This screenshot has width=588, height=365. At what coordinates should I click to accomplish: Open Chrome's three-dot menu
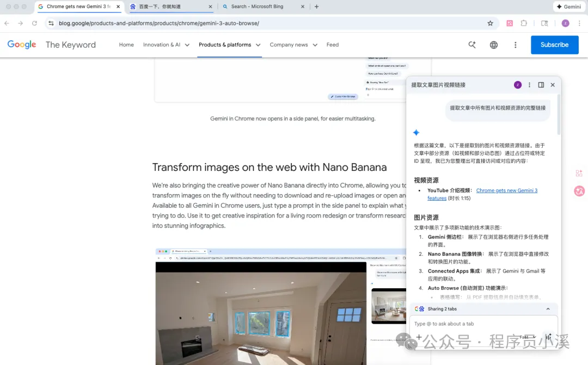coord(579,23)
